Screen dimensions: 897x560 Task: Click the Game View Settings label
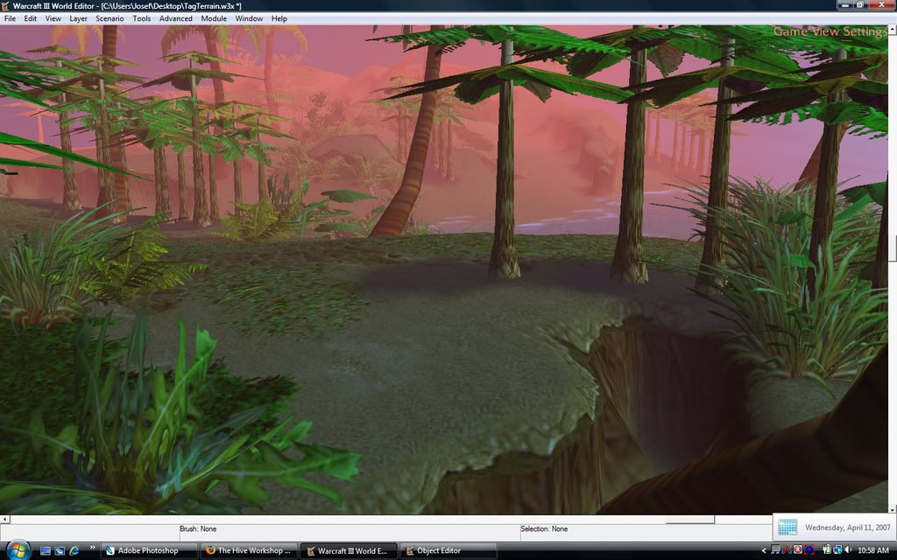[830, 31]
